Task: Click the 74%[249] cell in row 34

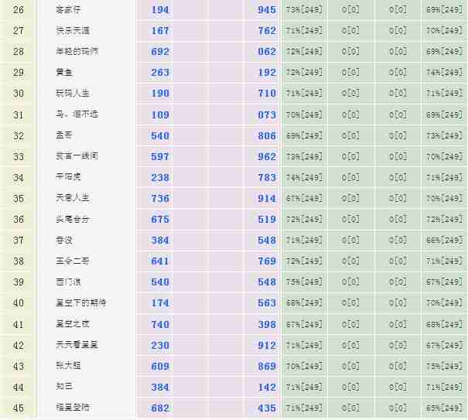Action: [x=304, y=177]
